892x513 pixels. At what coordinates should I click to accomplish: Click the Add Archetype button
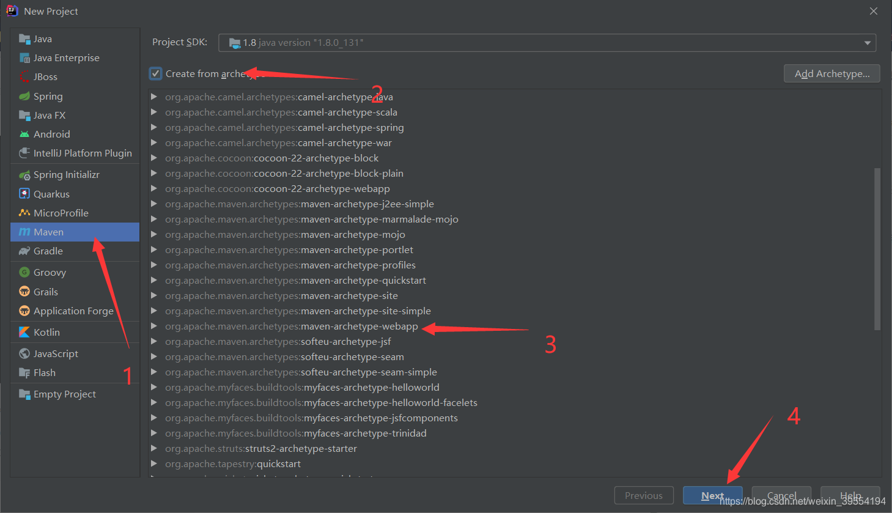pos(832,73)
